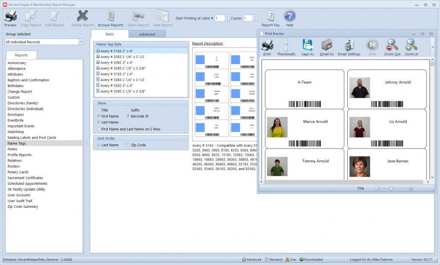Select the Reports tab
Screen dimensions: 440x265
21,55
